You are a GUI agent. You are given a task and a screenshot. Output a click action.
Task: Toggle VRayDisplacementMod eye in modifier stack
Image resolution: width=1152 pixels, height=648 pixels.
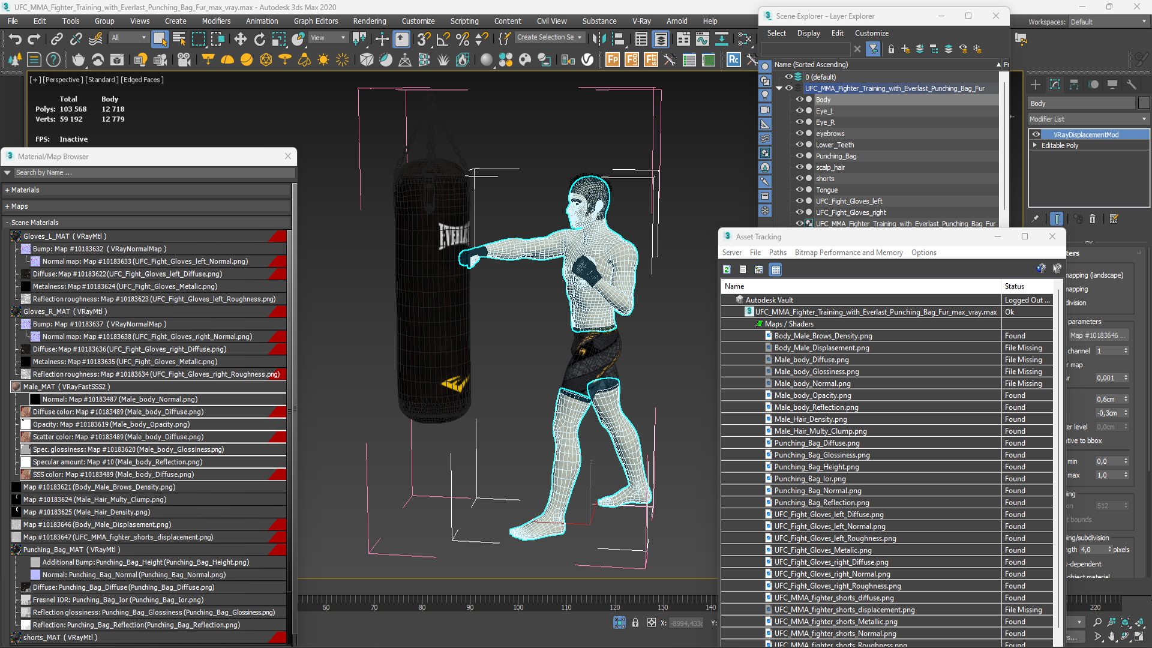click(x=1036, y=134)
